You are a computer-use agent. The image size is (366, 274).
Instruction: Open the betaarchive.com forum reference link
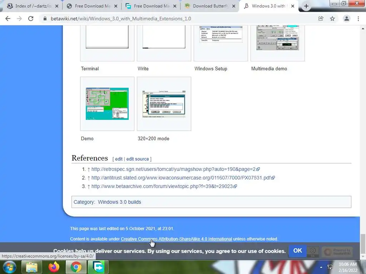[164, 186]
